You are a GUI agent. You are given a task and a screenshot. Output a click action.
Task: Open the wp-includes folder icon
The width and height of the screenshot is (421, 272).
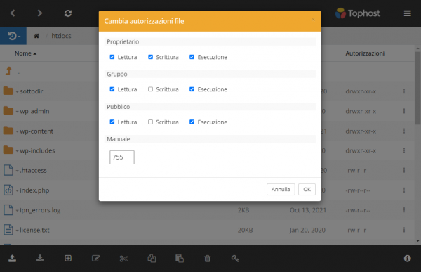point(8,150)
